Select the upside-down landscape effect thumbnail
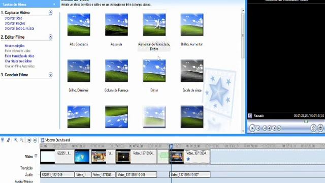Viewport: 325px width, 183px height. coord(116,117)
